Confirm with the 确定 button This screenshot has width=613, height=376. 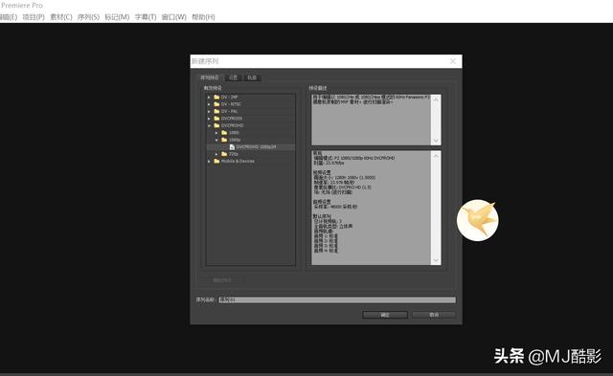pyautogui.click(x=385, y=315)
